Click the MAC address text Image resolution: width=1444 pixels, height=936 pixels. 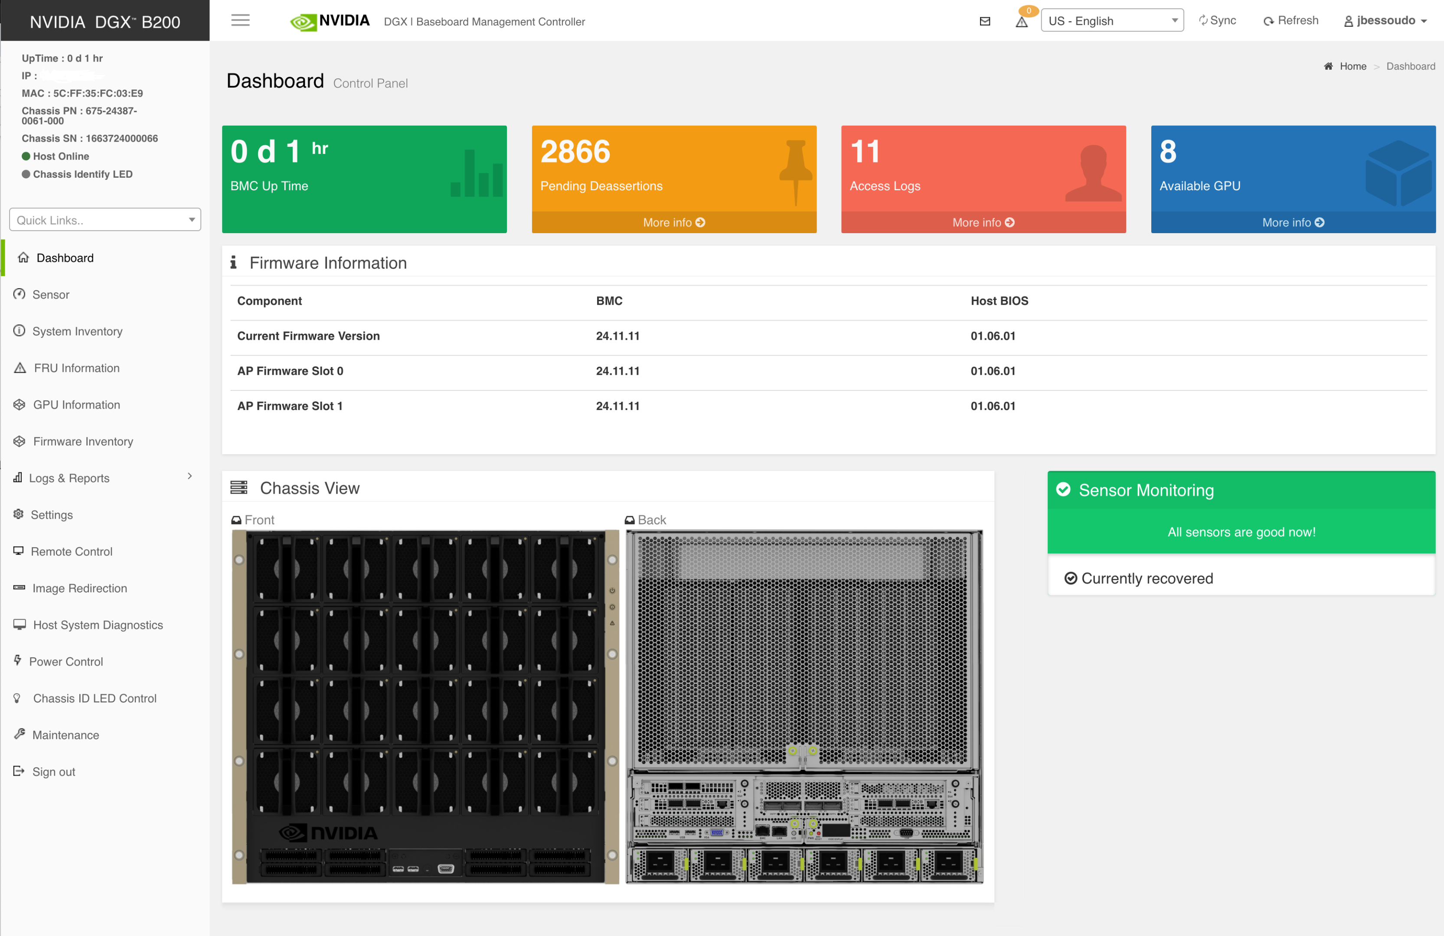click(x=82, y=93)
